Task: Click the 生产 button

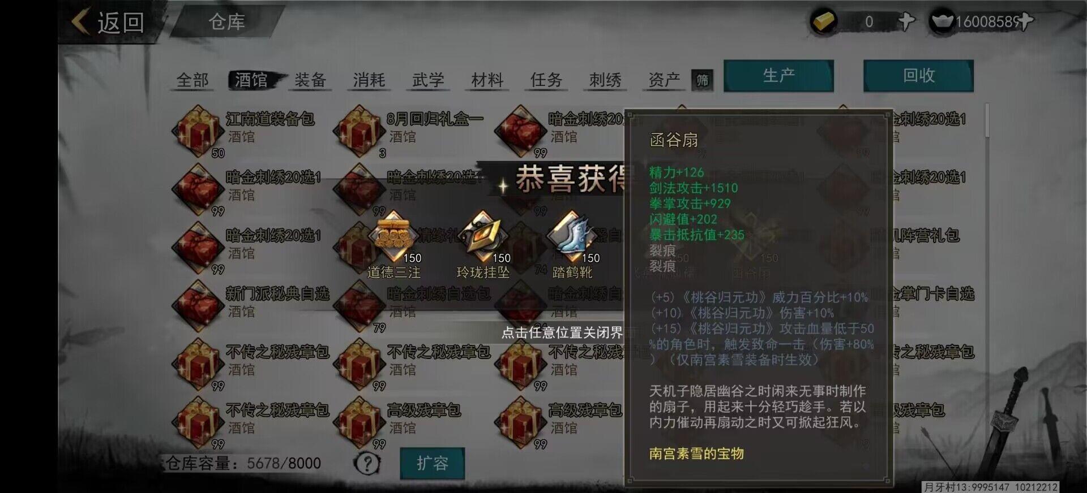Action: click(x=778, y=76)
